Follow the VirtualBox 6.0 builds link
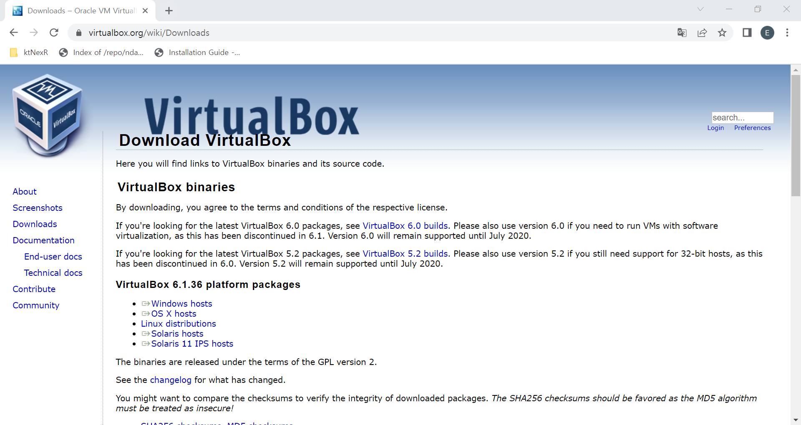Screen dimensions: 801x425 [x=405, y=226]
